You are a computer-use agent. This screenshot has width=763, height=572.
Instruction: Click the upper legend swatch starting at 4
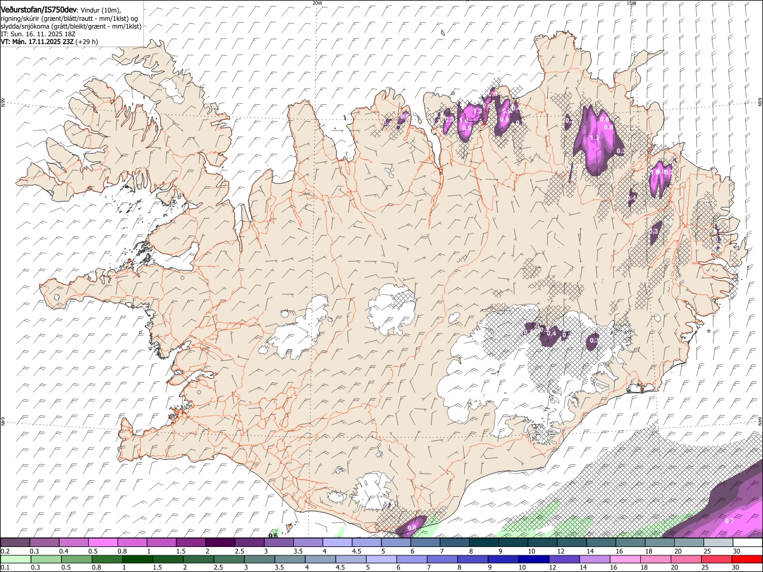click(337, 543)
